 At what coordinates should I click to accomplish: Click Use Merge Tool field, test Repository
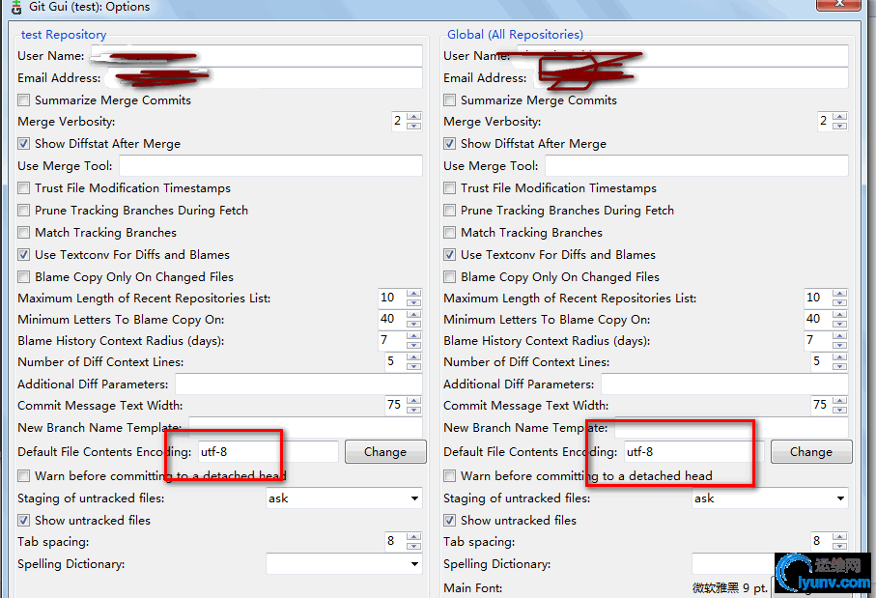coord(271,166)
